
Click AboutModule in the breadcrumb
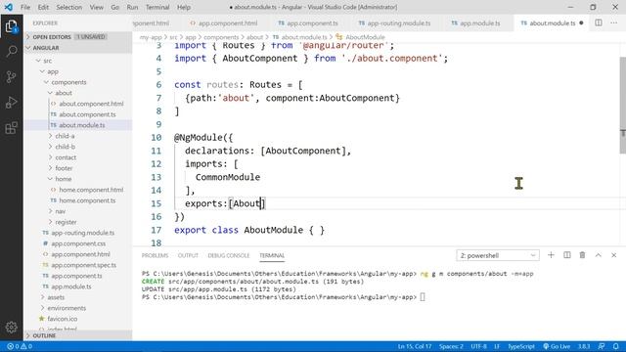[x=365, y=37]
